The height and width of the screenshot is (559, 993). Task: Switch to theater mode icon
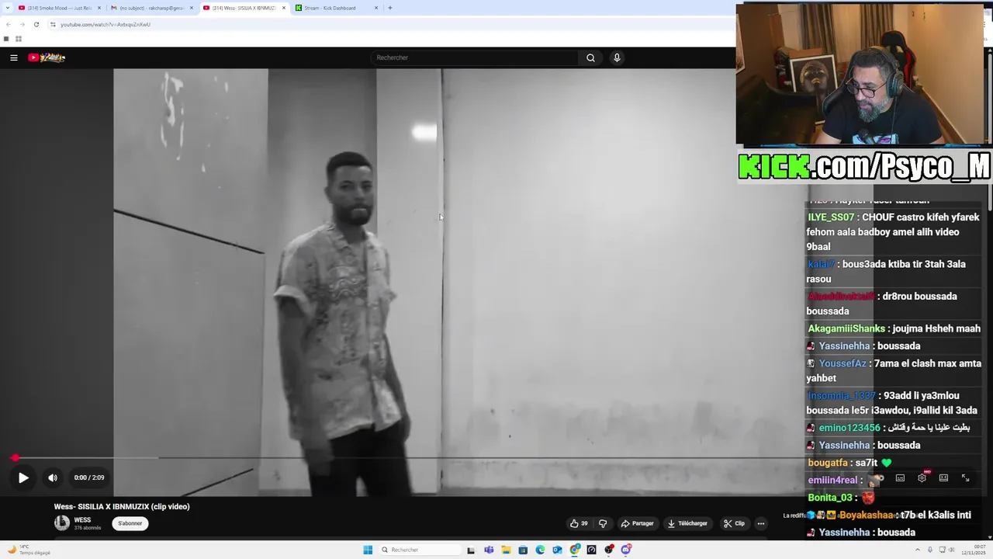tap(943, 478)
